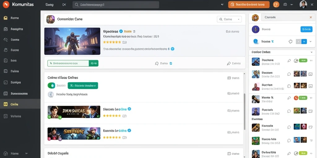Click the pencil icon at the right of the action bar
The width and height of the screenshot is (317, 158).
(229, 64)
